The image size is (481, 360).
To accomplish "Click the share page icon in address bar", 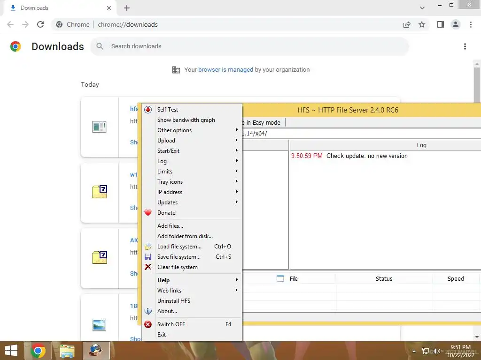I will (x=407, y=24).
